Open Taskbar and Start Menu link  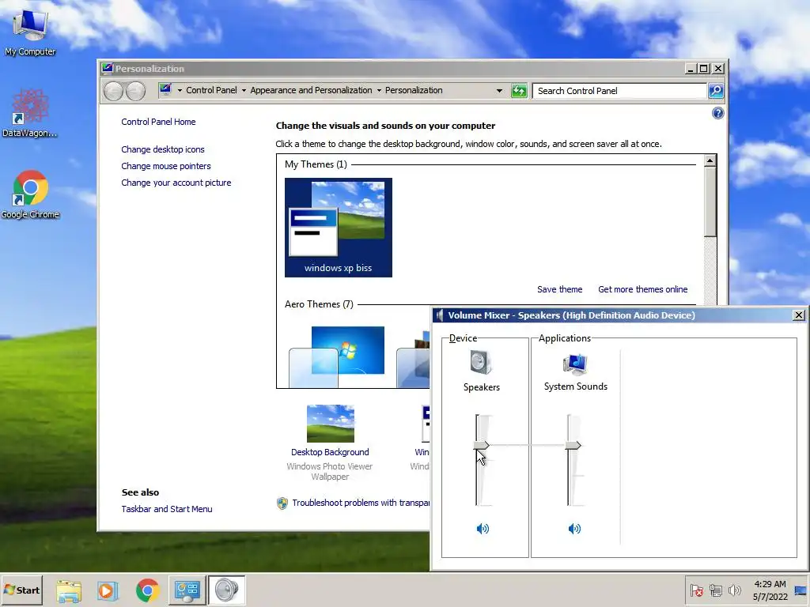click(166, 509)
